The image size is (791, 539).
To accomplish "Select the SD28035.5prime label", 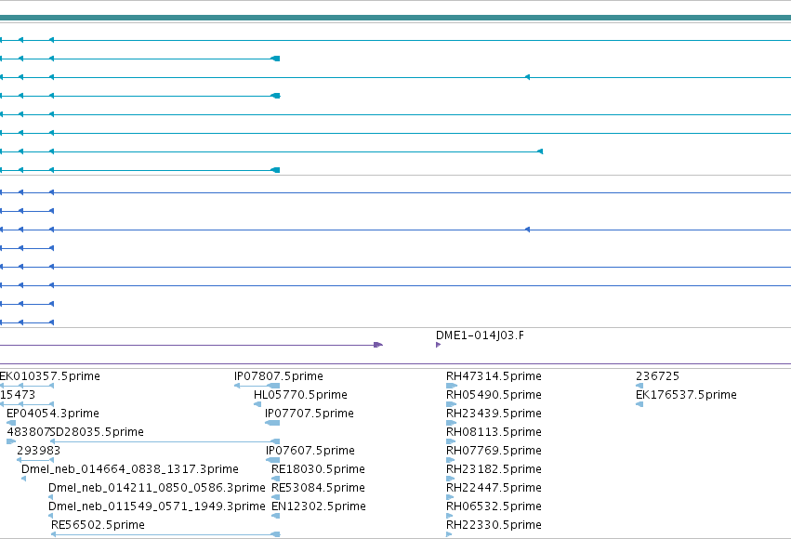I will (x=98, y=432).
